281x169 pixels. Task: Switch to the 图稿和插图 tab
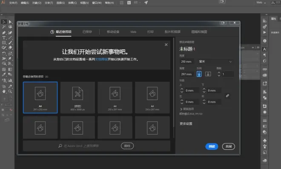click(x=199, y=32)
